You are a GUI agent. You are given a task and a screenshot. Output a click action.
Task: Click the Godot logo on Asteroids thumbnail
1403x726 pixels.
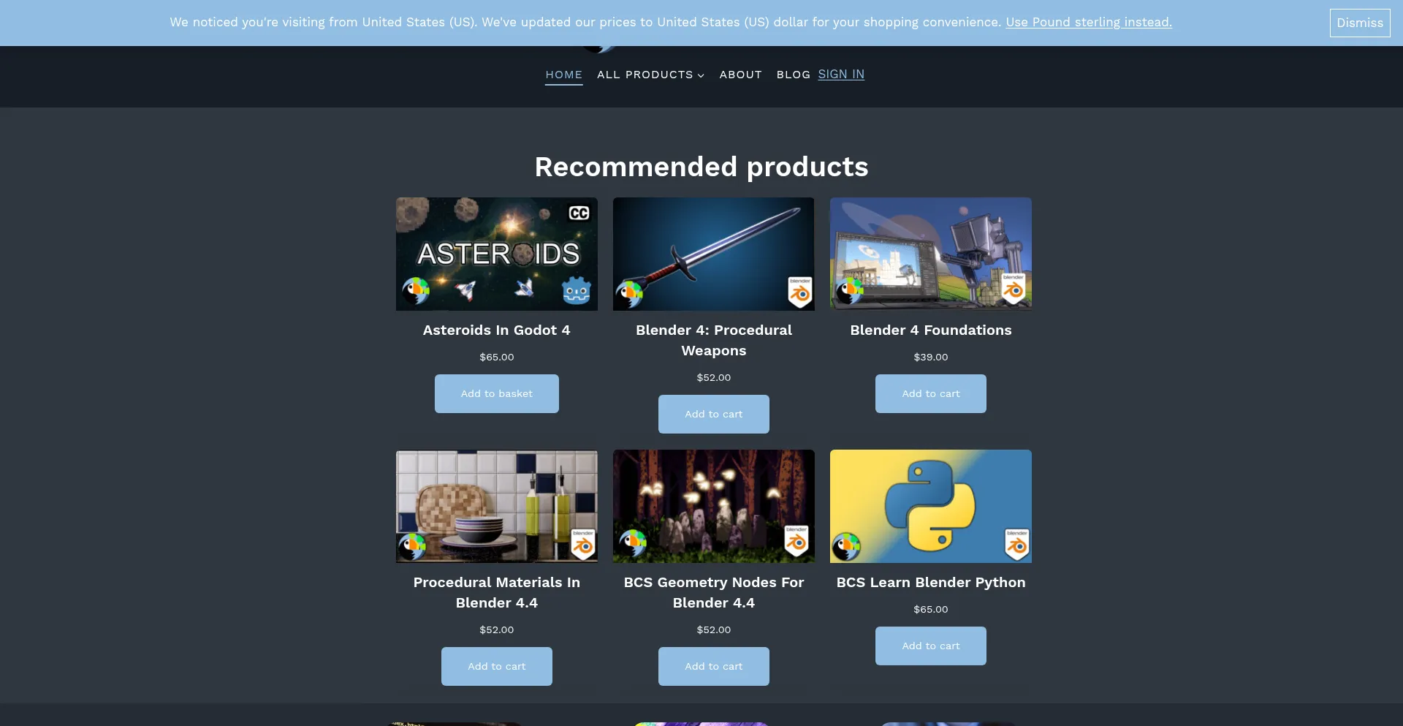(x=576, y=290)
